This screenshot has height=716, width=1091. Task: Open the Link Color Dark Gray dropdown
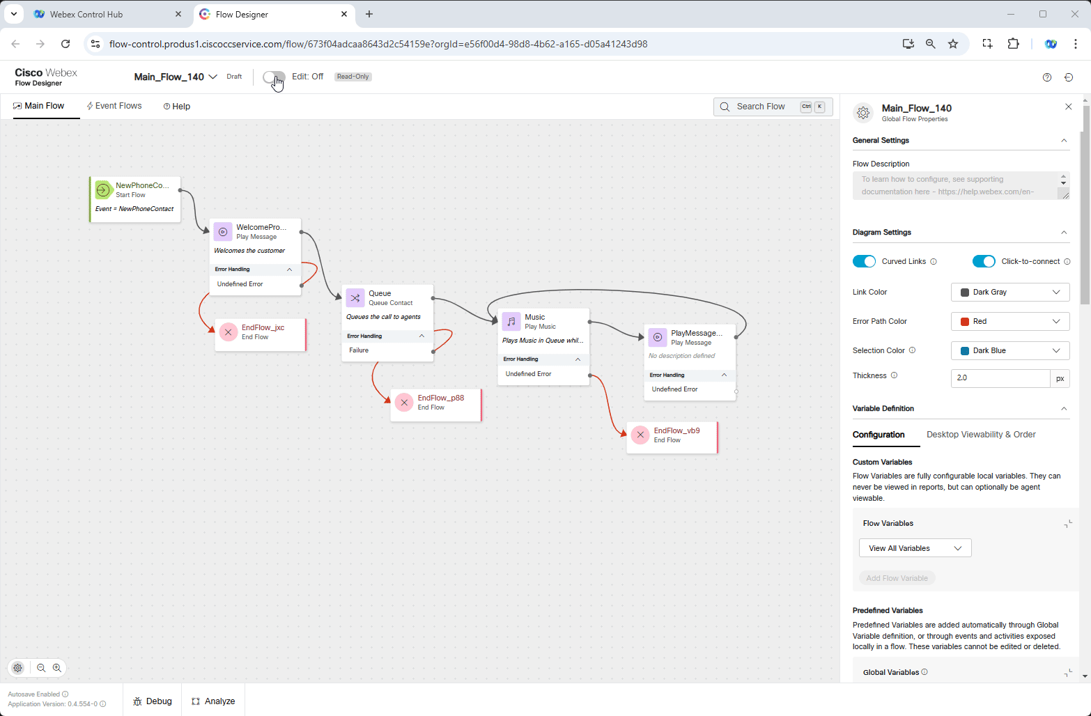click(x=1010, y=292)
